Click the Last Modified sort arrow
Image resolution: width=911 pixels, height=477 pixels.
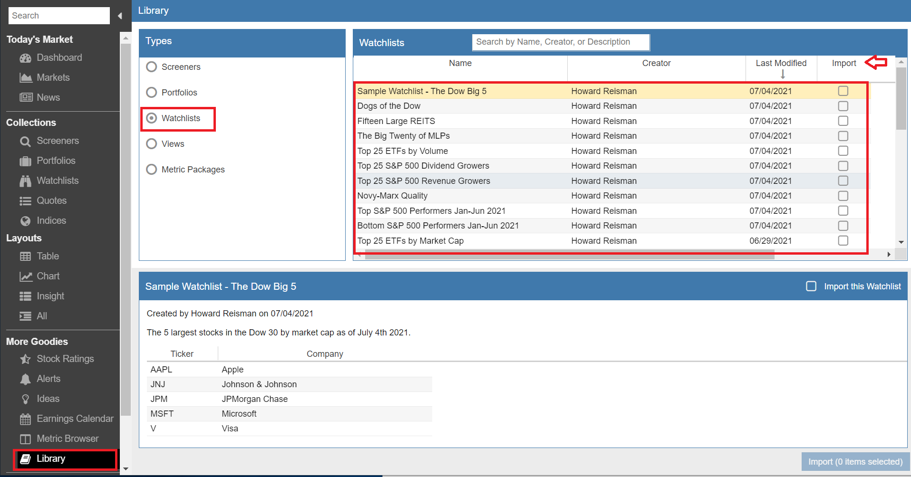[783, 74]
